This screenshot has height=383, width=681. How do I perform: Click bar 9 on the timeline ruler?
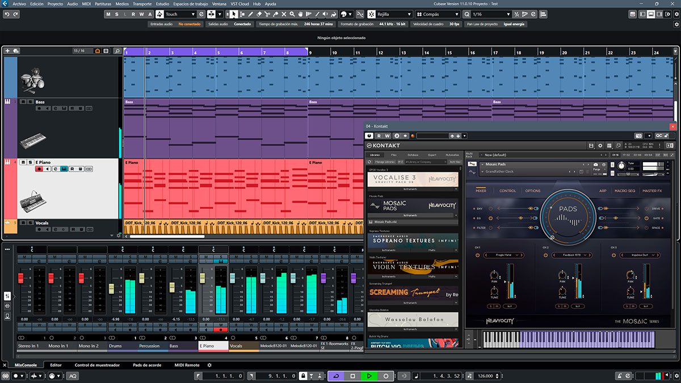(310, 53)
